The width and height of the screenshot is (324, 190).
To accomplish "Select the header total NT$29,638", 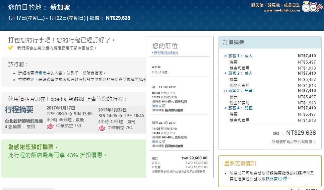I will 118,18.
